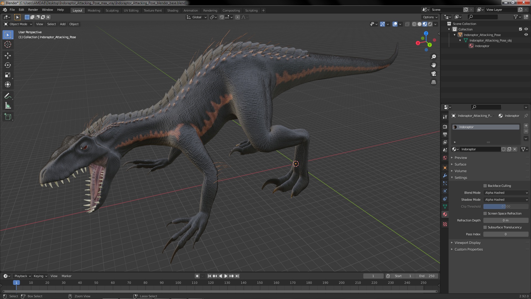Switch to Shading workspace tab
This screenshot has width=531, height=299.
coord(173,11)
